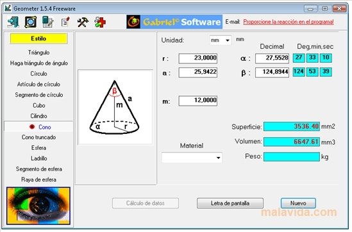Click the a slant length input field
The image size is (352, 232).
click(x=197, y=72)
